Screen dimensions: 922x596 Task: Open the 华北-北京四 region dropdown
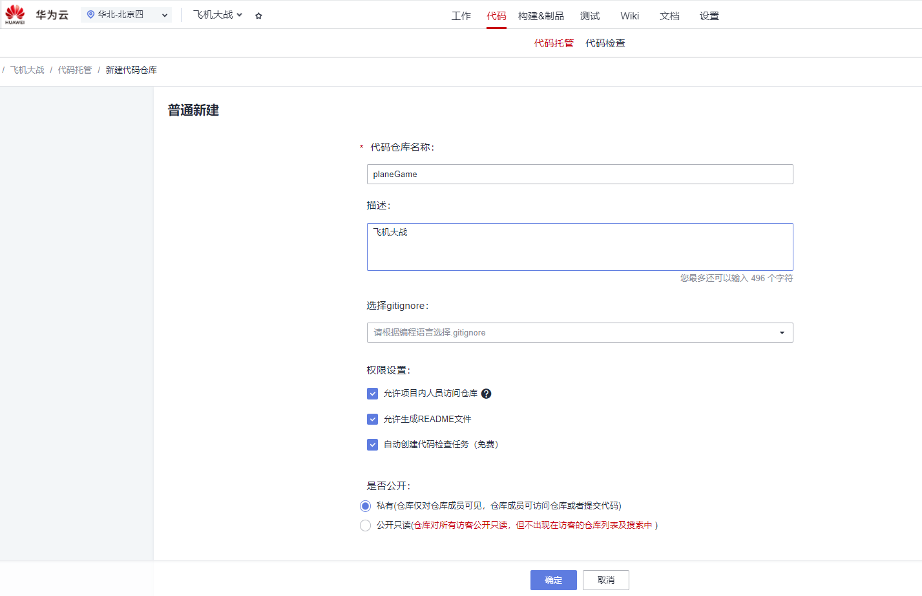pyautogui.click(x=127, y=15)
